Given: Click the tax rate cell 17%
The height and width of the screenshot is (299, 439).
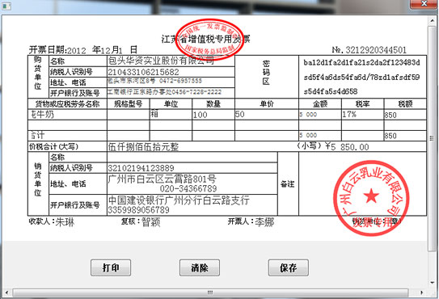Looking at the screenshot, I should point(362,115).
